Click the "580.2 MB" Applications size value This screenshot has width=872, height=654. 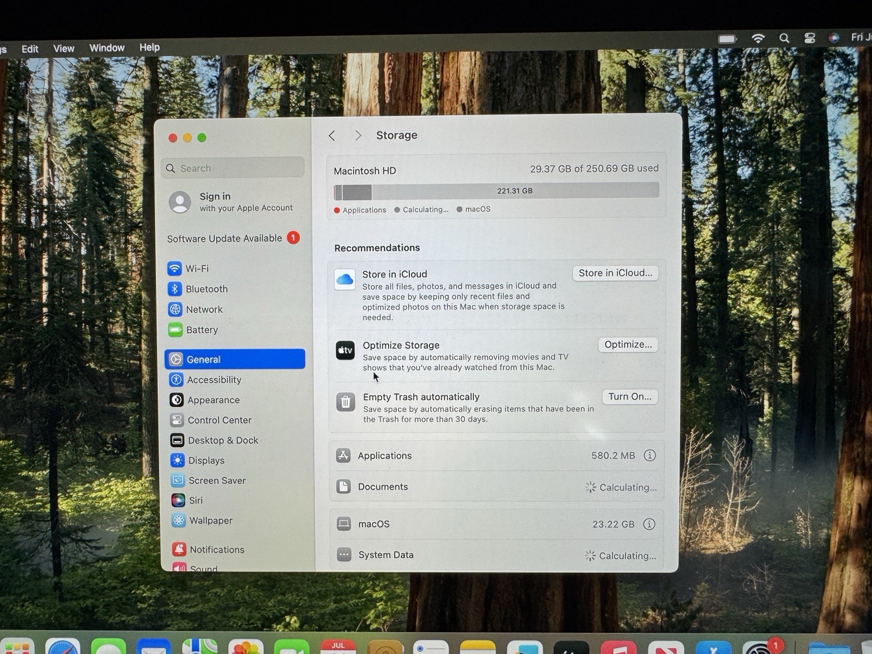(613, 456)
